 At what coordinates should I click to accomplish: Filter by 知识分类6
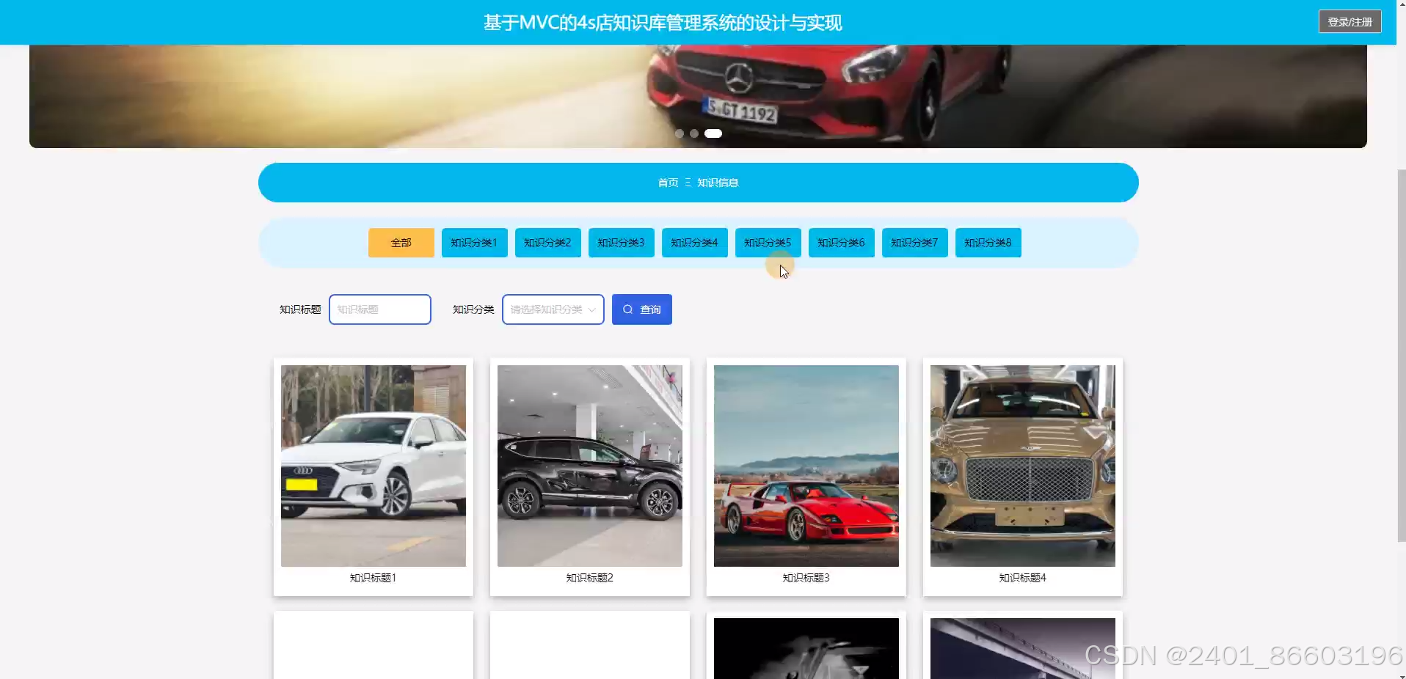(x=842, y=243)
